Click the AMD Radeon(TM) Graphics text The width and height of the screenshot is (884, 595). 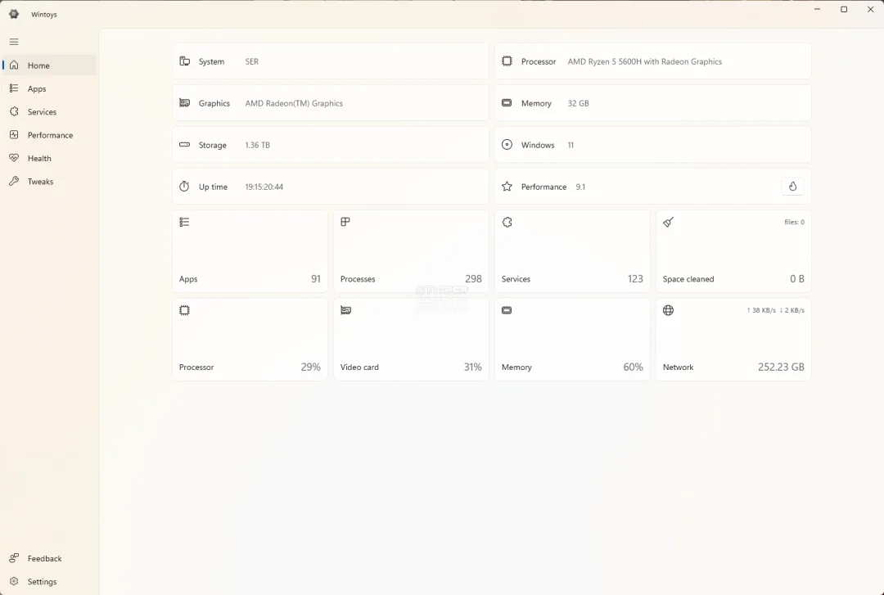[294, 103]
